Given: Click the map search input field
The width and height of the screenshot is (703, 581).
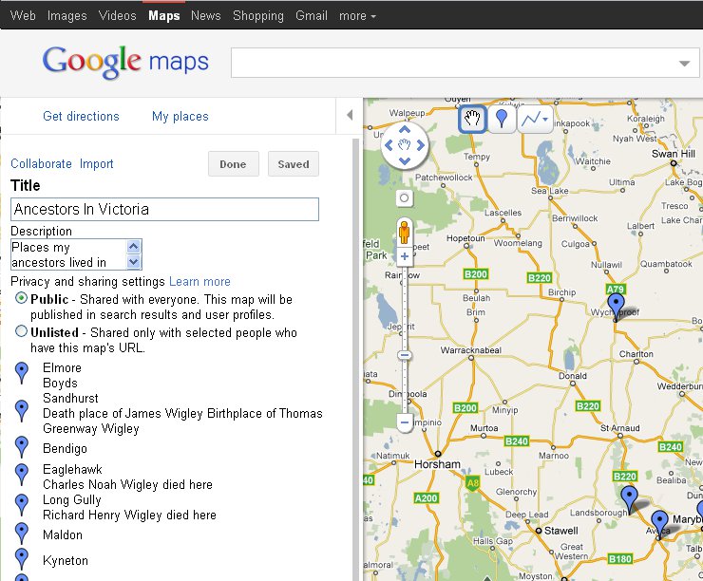Looking at the screenshot, I should (465, 63).
